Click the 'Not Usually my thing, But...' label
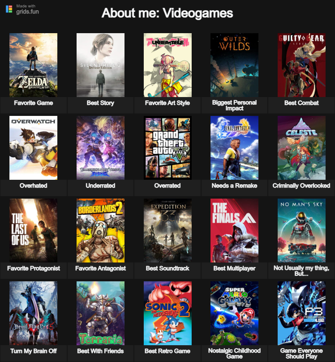Image resolution: width=335 pixels, height=362 pixels. pyautogui.click(x=301, y=271)
